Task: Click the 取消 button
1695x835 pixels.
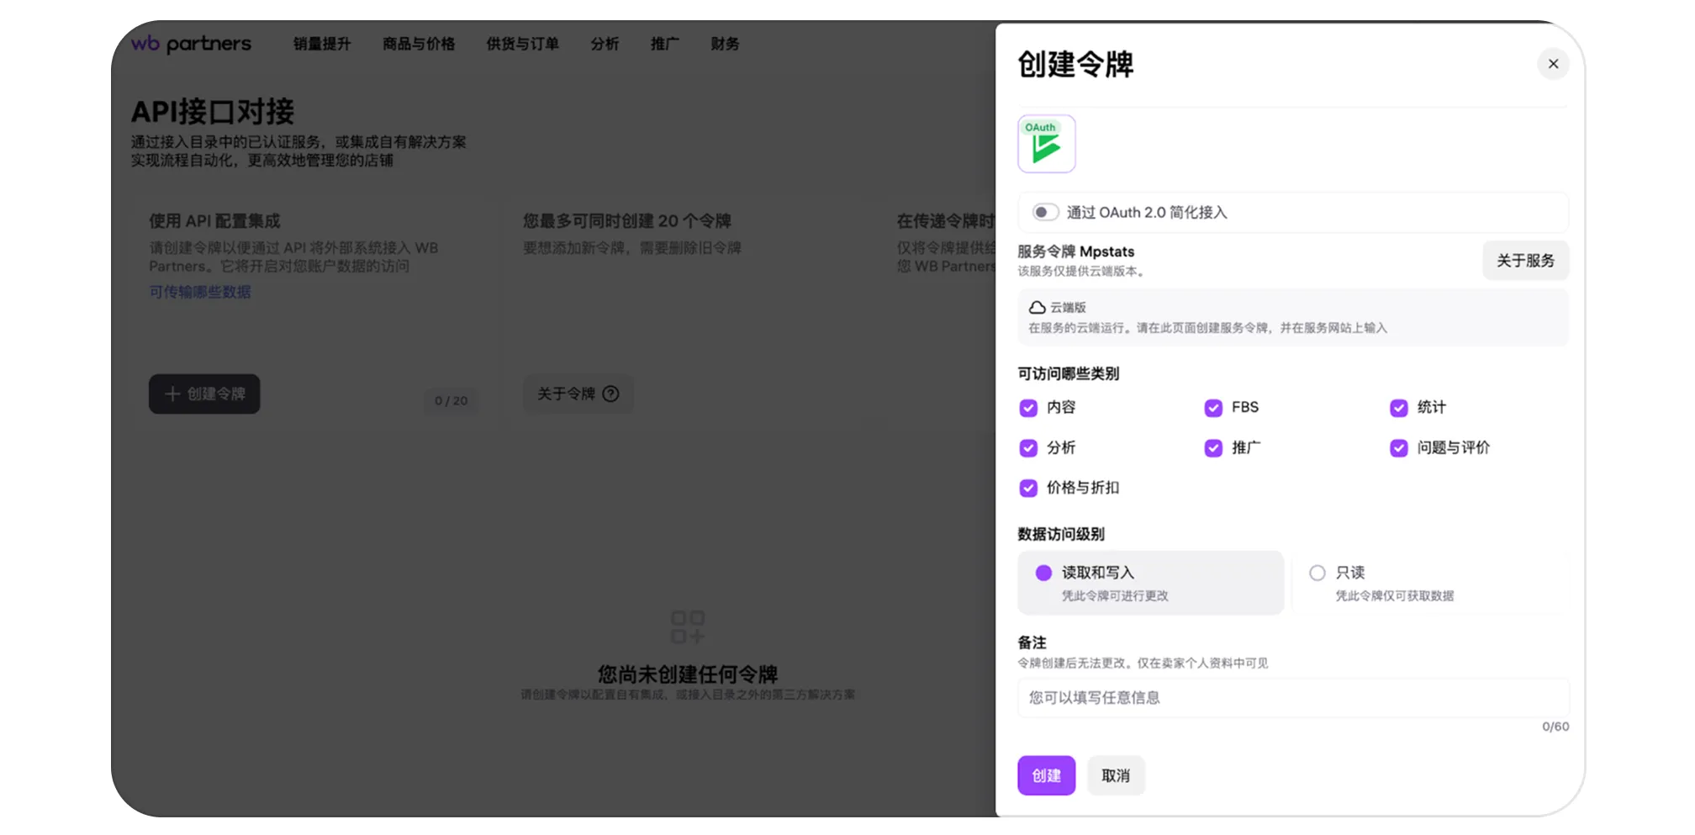Action: [x=1116, y=775]
